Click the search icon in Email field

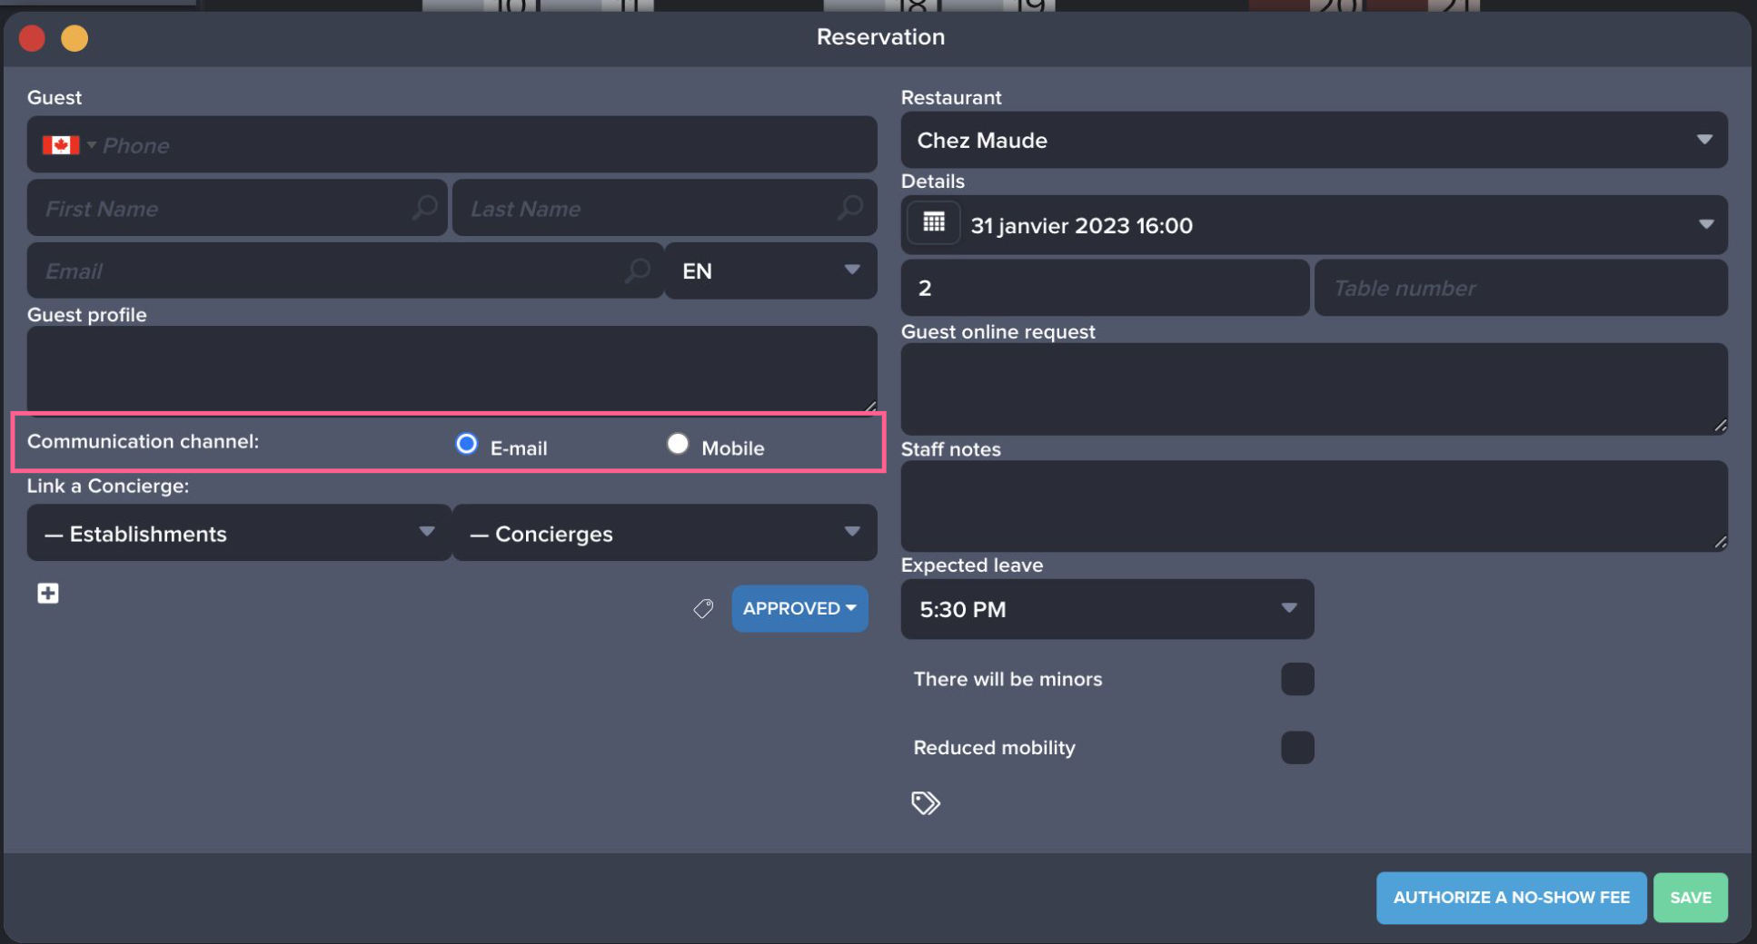(x=638, y=270)
